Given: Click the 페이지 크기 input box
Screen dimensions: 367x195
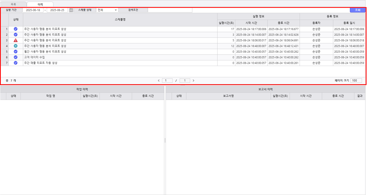Looking at the screenshot, I should tap(356, 81).
